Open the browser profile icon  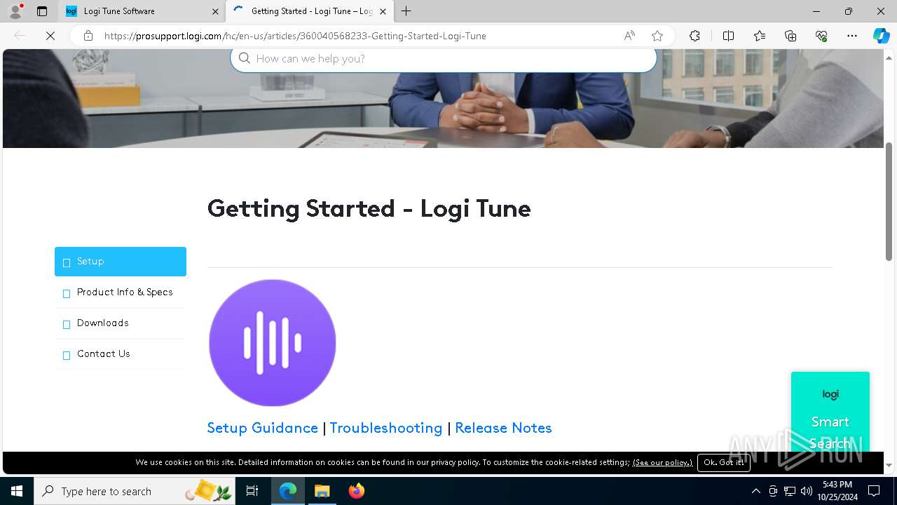15,11
